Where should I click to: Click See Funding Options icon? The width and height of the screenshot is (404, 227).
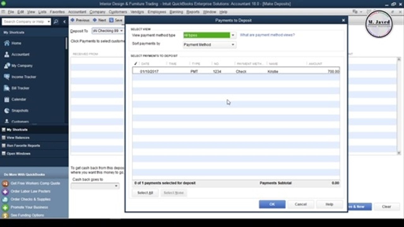(x=5, y=215)
